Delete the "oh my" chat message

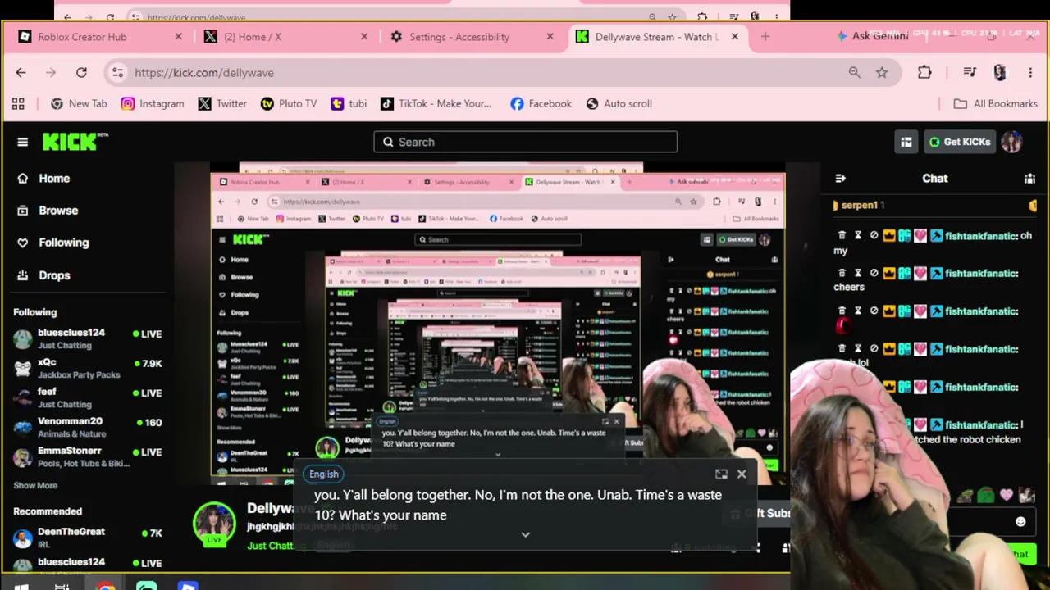click(842, 235)
